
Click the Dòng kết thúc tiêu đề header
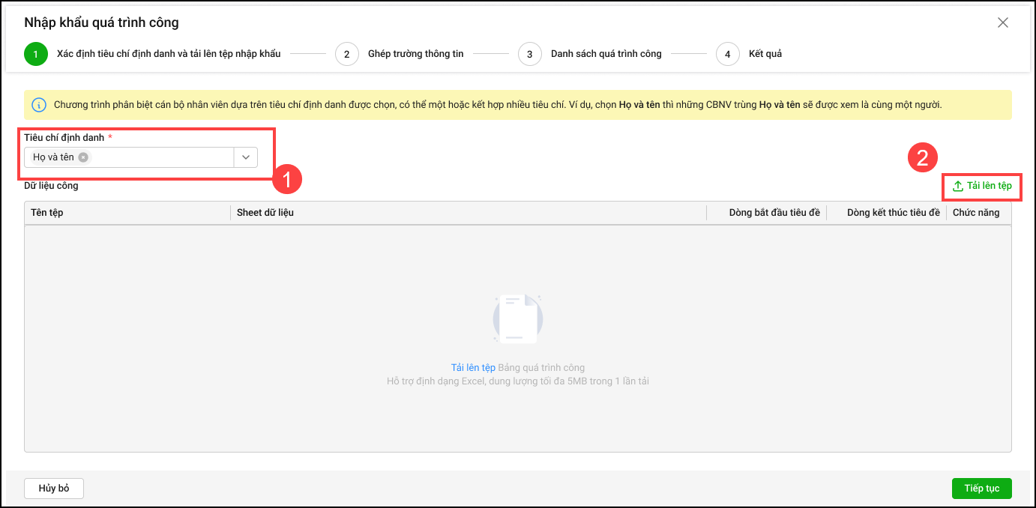tap(893, 213)
